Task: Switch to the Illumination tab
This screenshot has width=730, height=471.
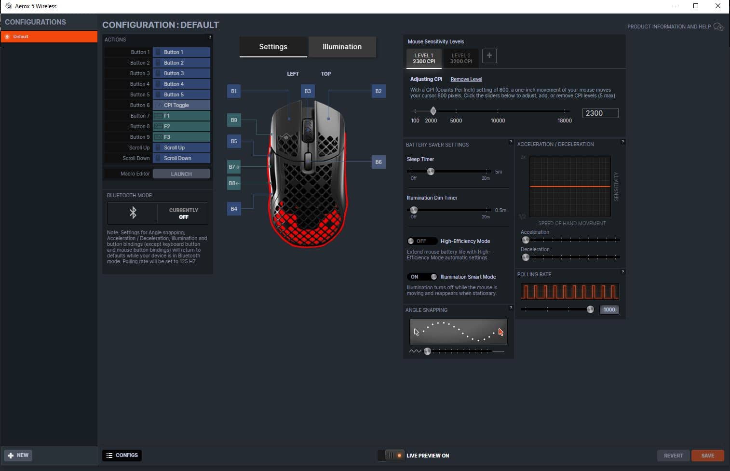Action: coord(342,47)
